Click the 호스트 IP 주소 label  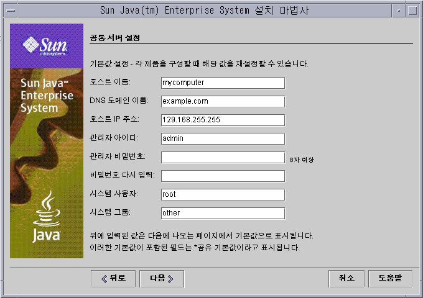pos(114,119)
